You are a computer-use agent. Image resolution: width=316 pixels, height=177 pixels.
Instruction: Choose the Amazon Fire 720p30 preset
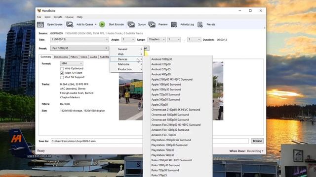[163, 135]
